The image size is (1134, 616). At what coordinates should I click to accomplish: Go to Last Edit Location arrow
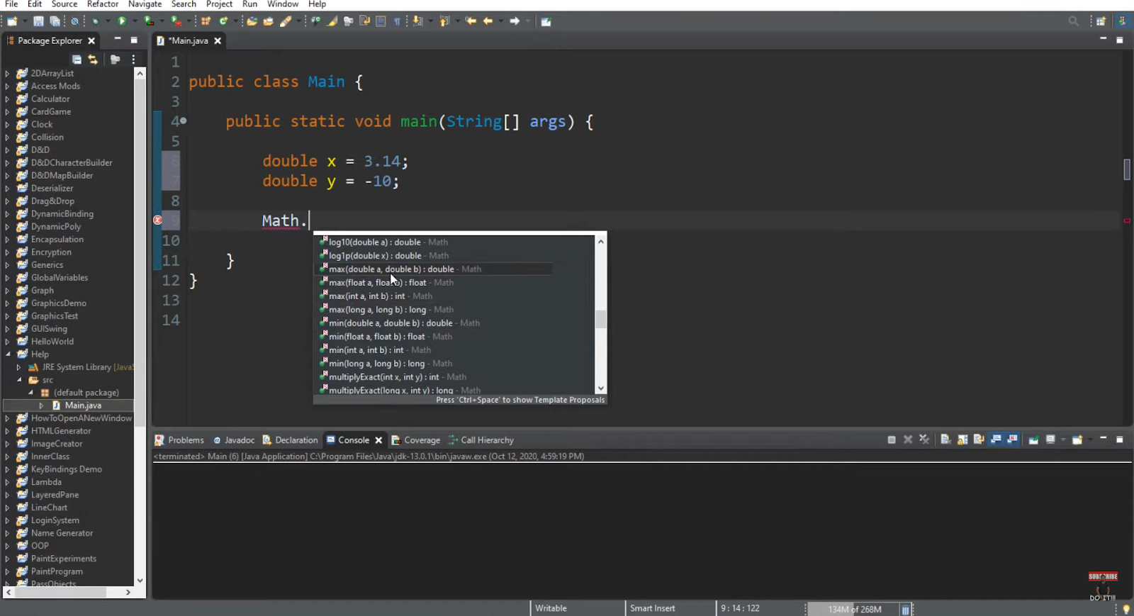(x=471, y=21)
